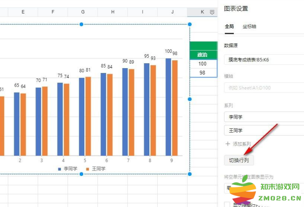The height and width of the screenshot is (207, 304).
Task: Click the bottom-center chart resize handle
Action: (x=81, y=174)
